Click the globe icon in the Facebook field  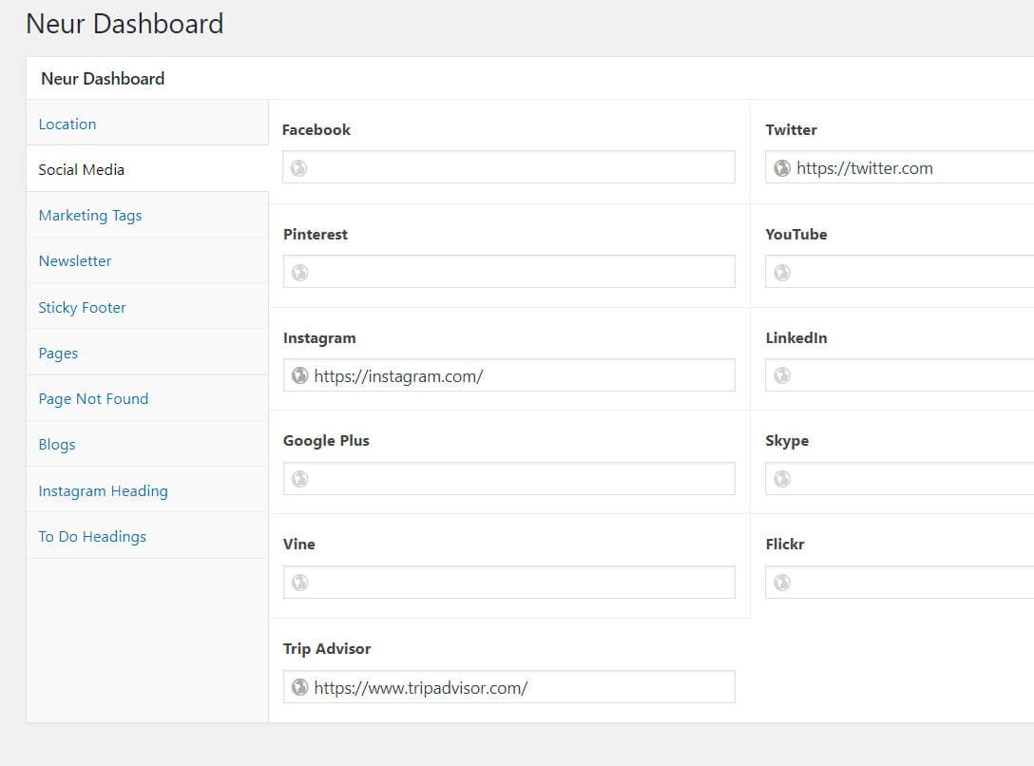298,166
